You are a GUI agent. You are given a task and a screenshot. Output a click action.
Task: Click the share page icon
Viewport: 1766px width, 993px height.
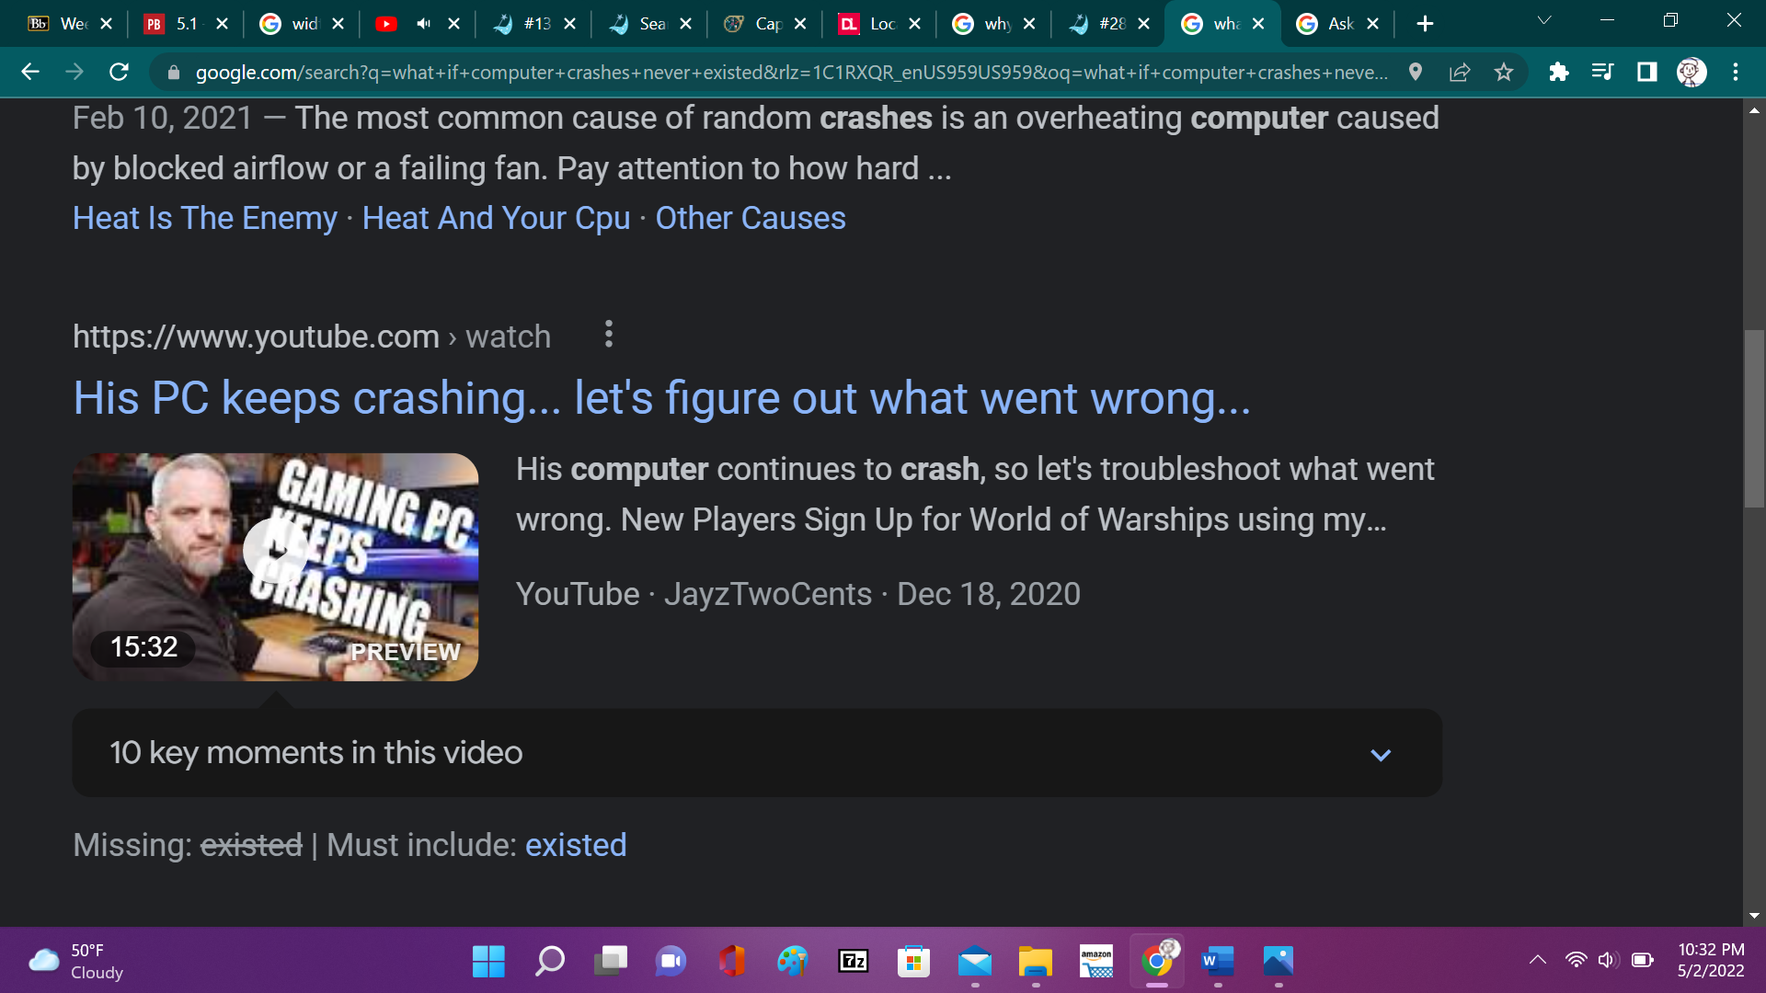tap(1460, 72)
